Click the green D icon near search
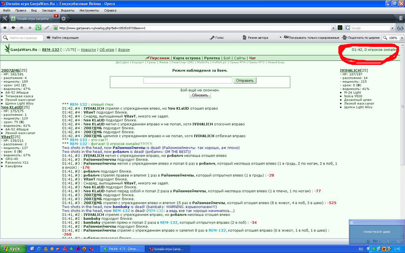Viewport: 405px width, 253px height. click(x=340, y=27)
